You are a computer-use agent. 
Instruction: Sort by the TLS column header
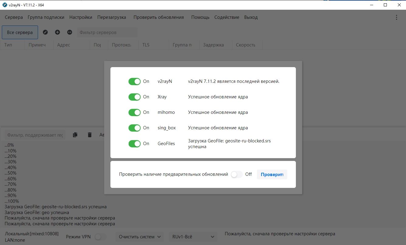tap(154, 45)
